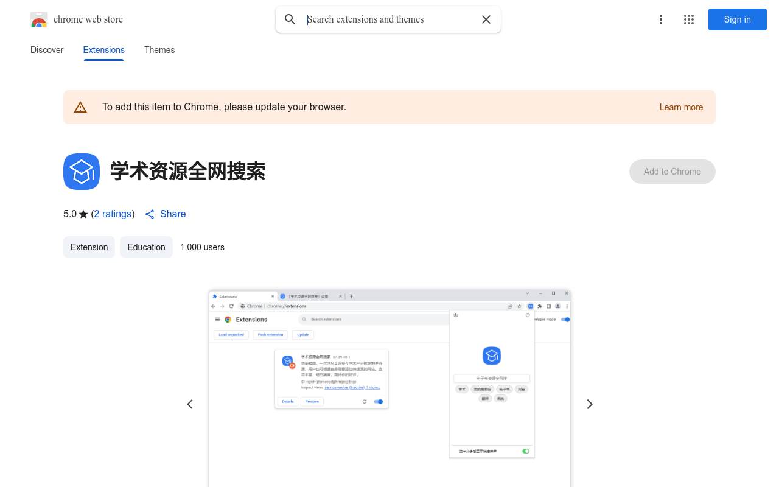
Task: Click the extension title 学术资源全网搜索
Action: click(x=187, y=172)
